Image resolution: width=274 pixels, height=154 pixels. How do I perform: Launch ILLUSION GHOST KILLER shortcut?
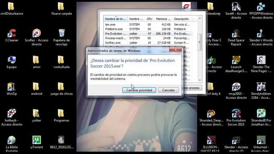[211, 140]
